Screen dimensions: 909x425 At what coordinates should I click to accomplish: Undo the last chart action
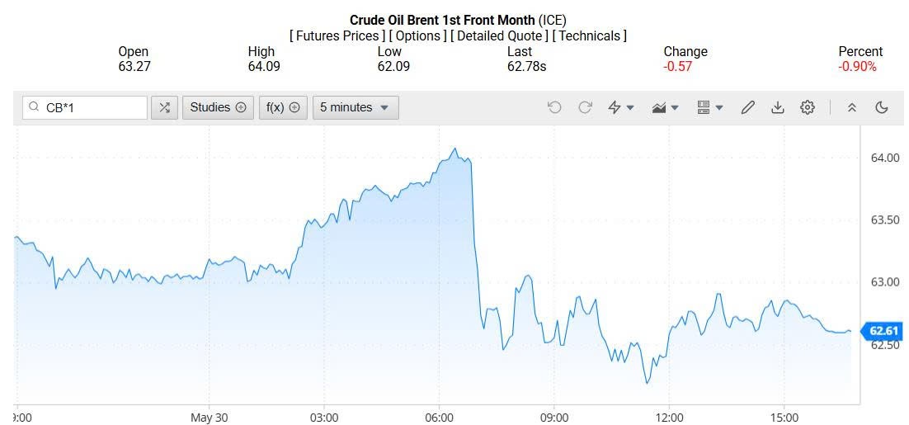pyautogui.click(x=554, y=107)
